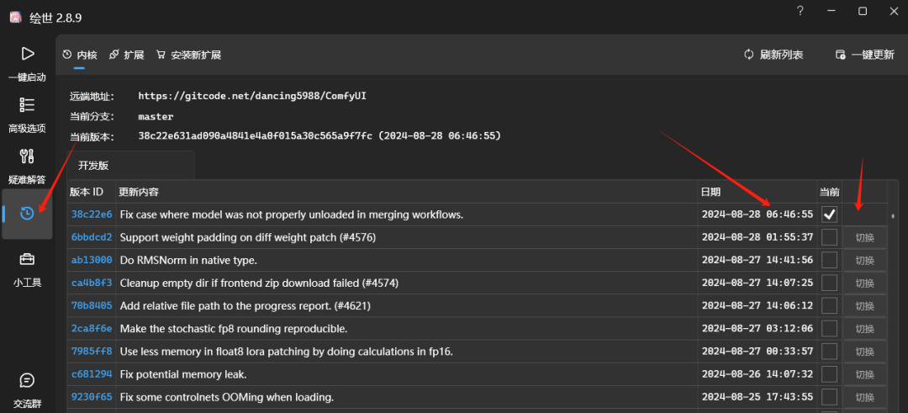This screenshot has width=908, height=413.
Task: Select date cell 2024-08-25 17:43:55
Action: (x=758, y=397)
